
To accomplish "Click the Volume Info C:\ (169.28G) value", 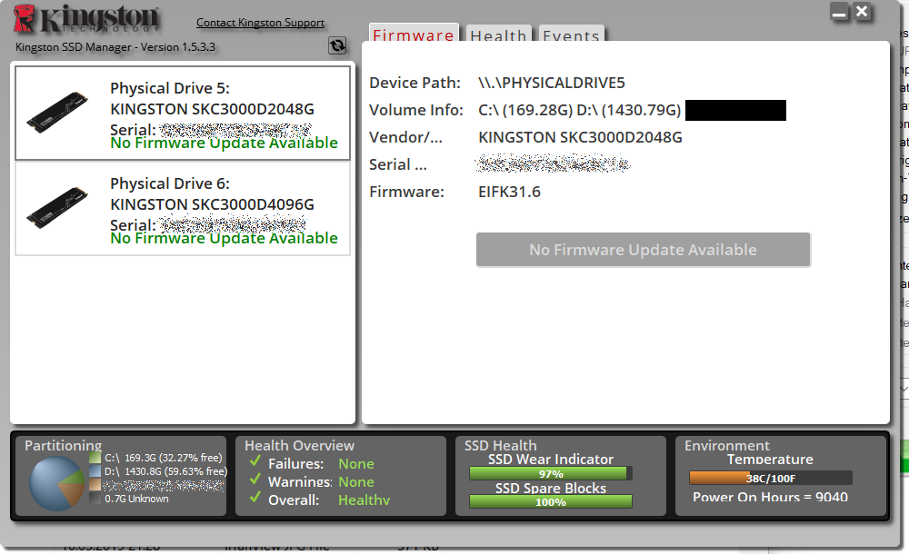I will [580, 110].
